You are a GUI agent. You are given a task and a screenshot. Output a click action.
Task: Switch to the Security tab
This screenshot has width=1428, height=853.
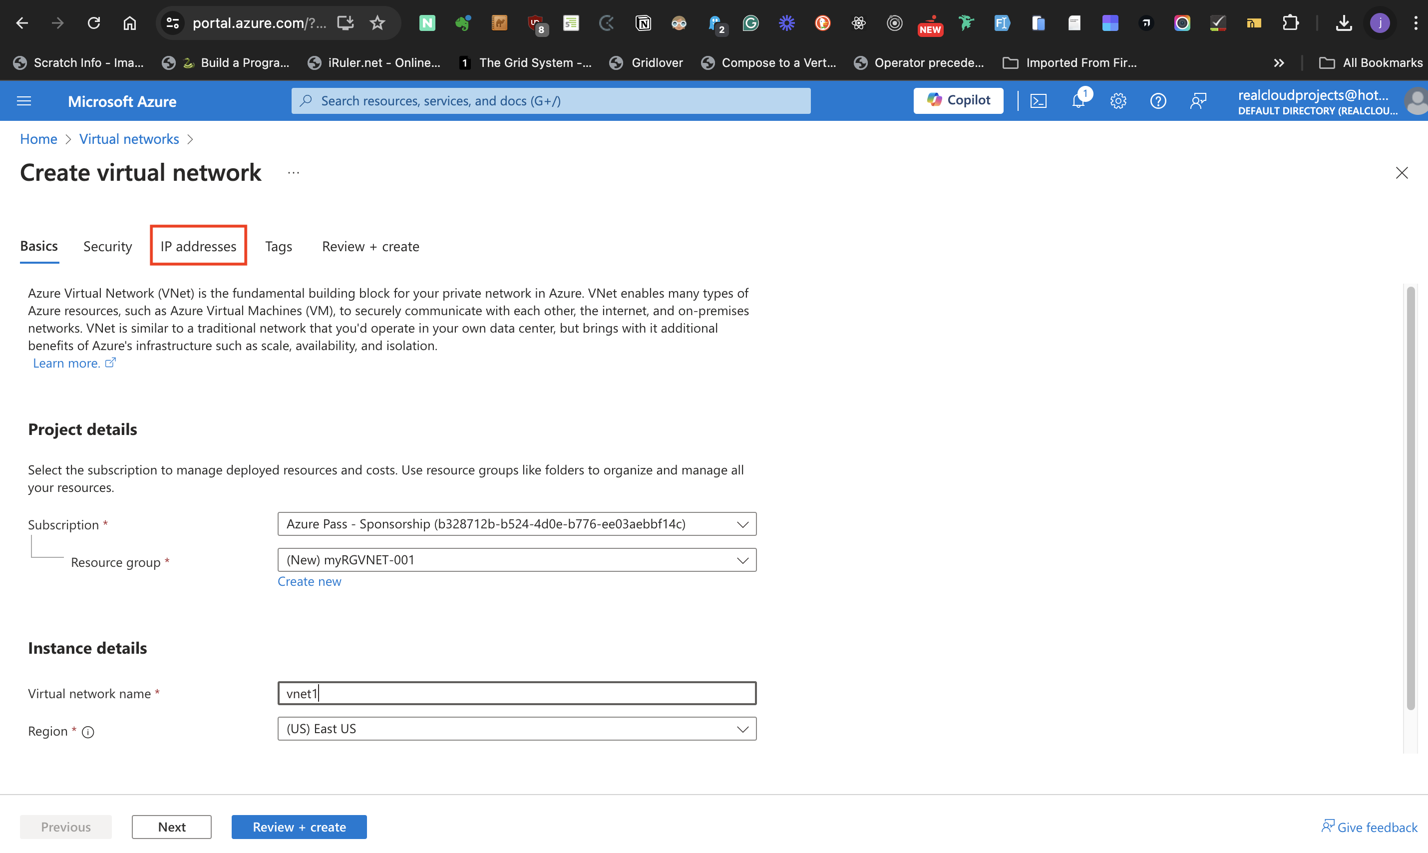[107, 246]
